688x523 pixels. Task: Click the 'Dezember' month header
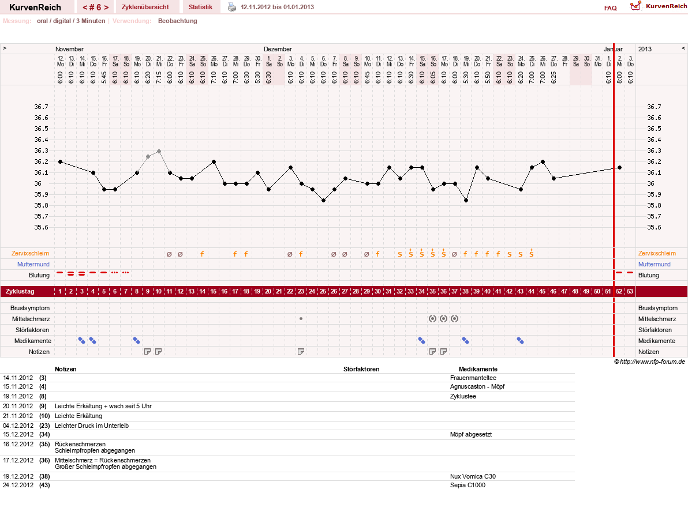tap(278, 49)
